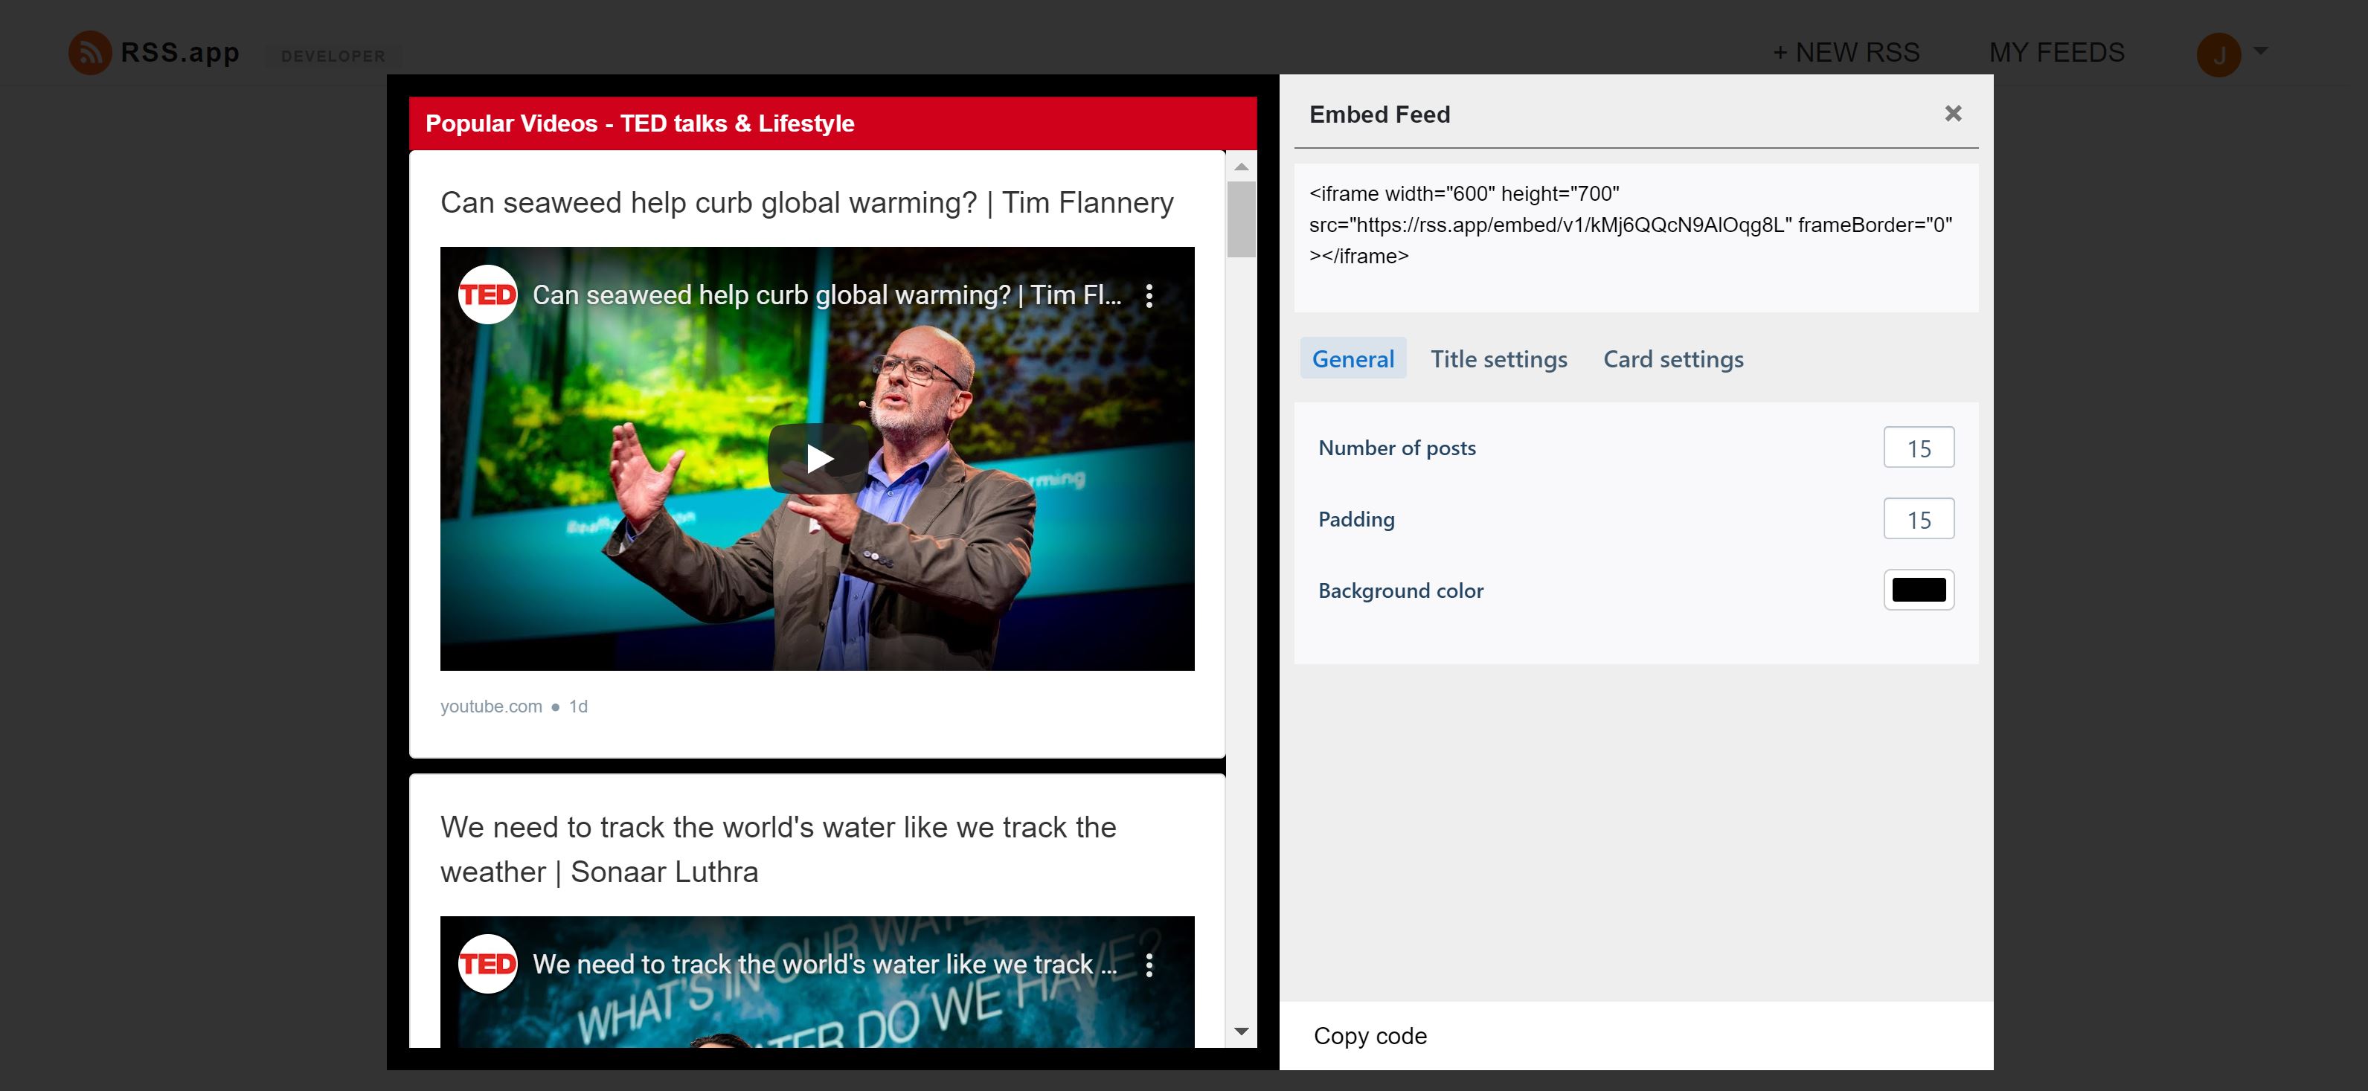
Task: Click youtube.com source label
Action: pyautogui.click(x=491, y=706)
